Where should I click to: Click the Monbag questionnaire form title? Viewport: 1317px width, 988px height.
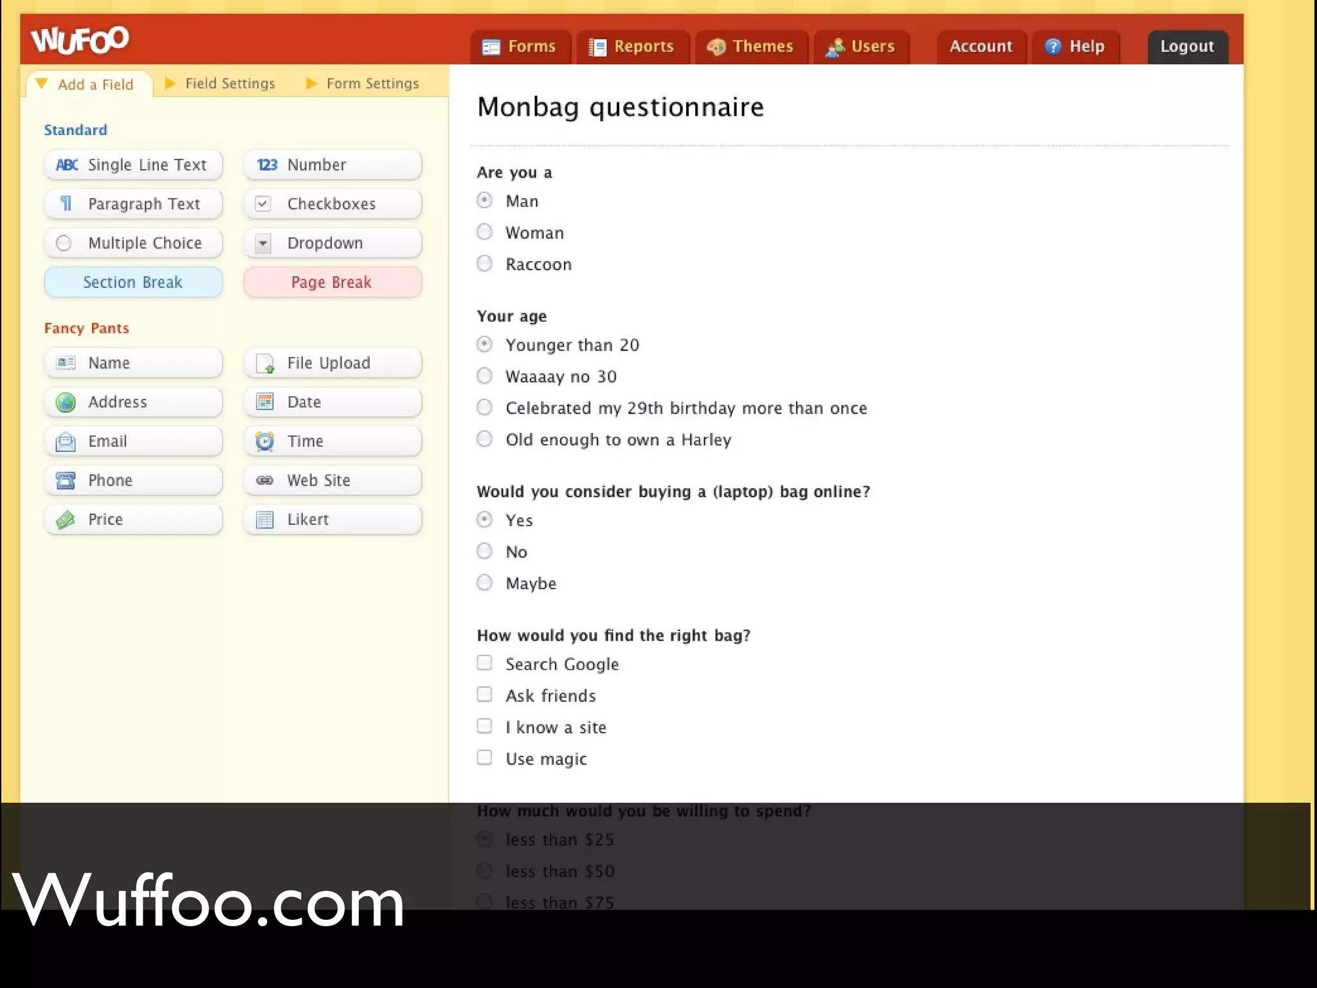click(x=621, y=107)
